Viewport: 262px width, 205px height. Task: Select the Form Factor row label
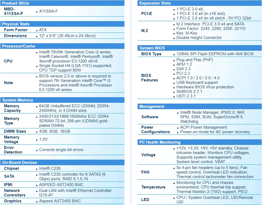click(x=16, y=30)
